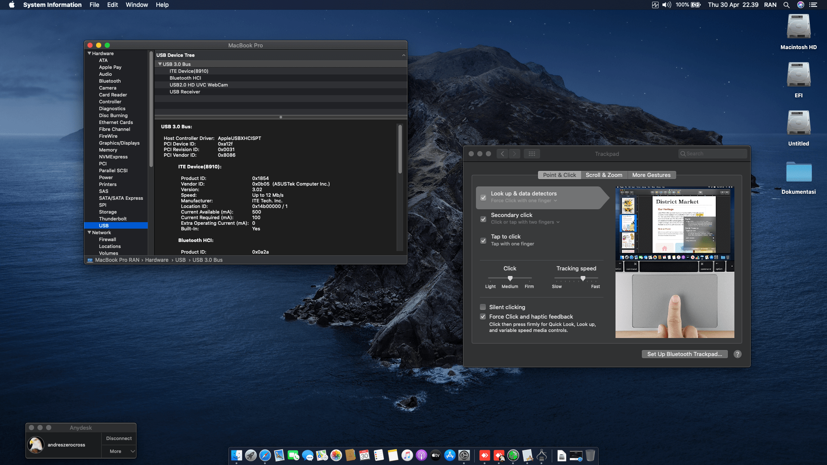Click the Search field in Trackpad window
This screenshot has height=465, width=827.
[712, 154]
